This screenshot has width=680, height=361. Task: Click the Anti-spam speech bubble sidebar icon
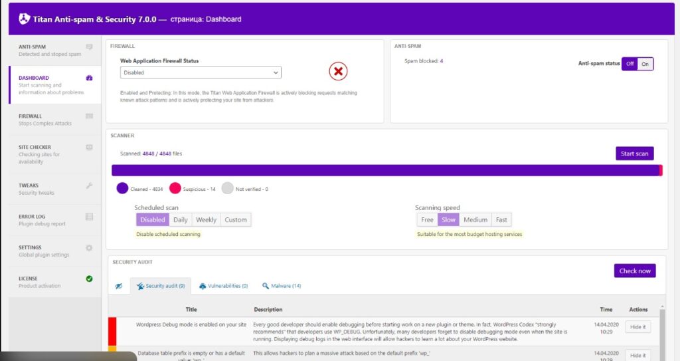pos(89,47)
